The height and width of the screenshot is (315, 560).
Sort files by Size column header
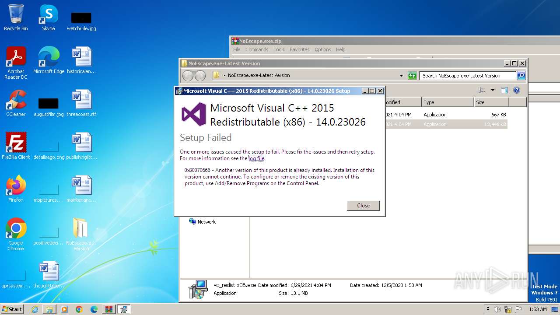point(491,102)
